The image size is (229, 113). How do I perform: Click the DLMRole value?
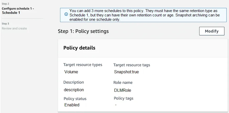[123, 90]
